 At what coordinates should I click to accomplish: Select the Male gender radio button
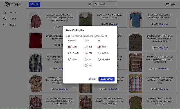tap(69, 47)
